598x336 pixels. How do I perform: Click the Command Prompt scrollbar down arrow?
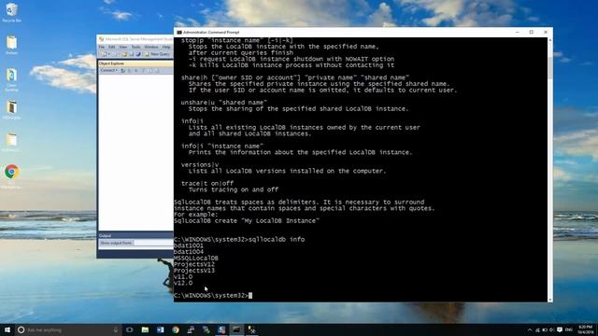pyautogui.click(x=550, y=300)
